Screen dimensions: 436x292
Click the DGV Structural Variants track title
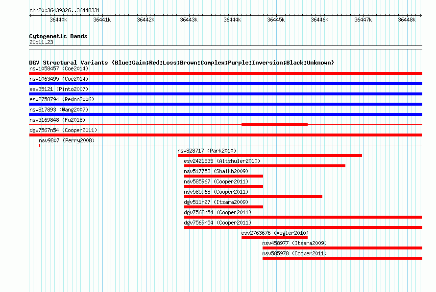181,63
